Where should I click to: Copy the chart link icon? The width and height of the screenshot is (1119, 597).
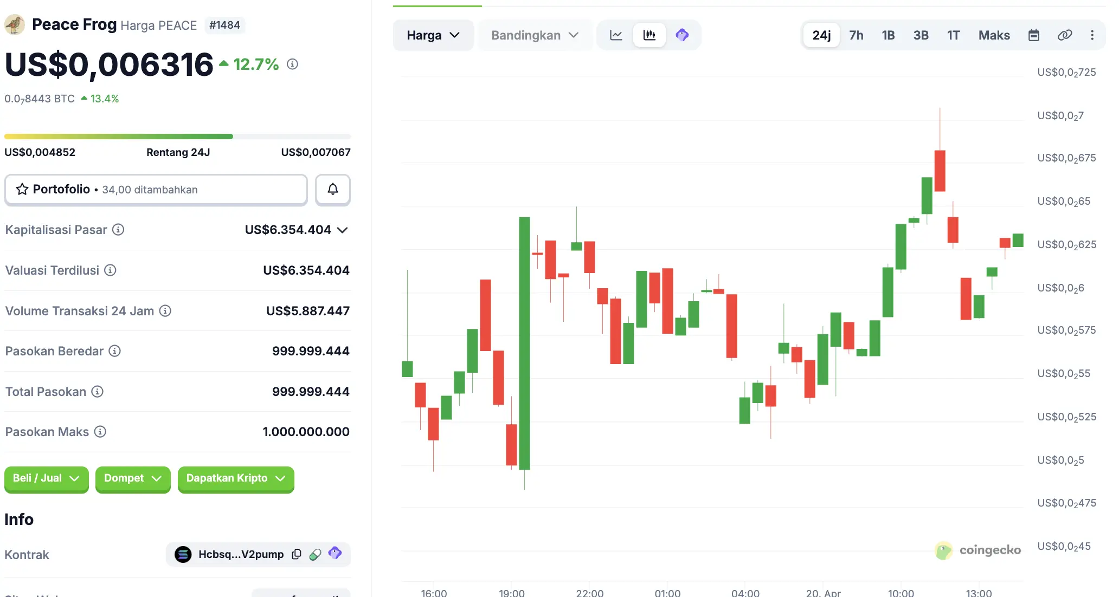tap(1064, 35)
